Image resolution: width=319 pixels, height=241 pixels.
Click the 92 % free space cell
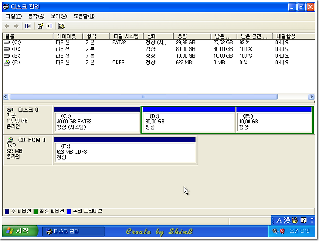[x=244, y=43]
